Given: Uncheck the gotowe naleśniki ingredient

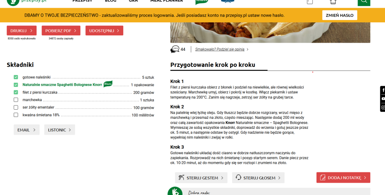Looking at the screenshot, I should [16, 77].
